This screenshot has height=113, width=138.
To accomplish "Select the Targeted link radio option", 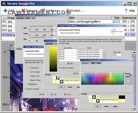I will (x=29, y=68).
